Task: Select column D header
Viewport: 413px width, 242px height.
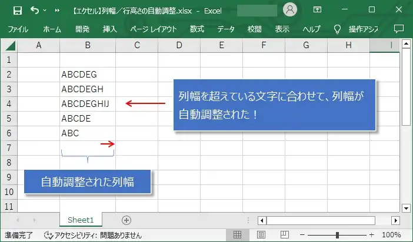Action: [x=179, y=45]
